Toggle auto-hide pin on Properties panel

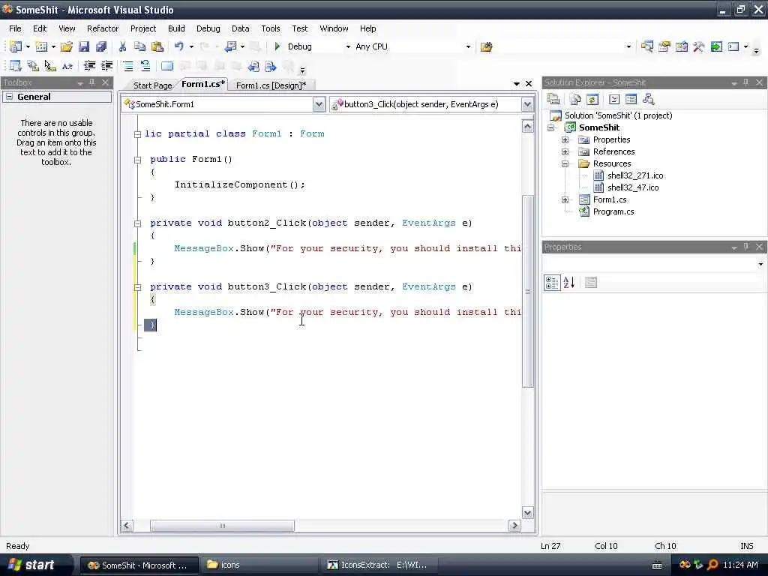click(745, 247)
